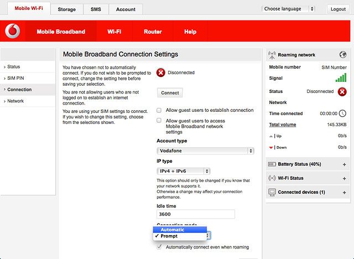Viewport: 354px width, 259px height.
Task: Check Allow guest users to access settings
Action: point(159,120)
